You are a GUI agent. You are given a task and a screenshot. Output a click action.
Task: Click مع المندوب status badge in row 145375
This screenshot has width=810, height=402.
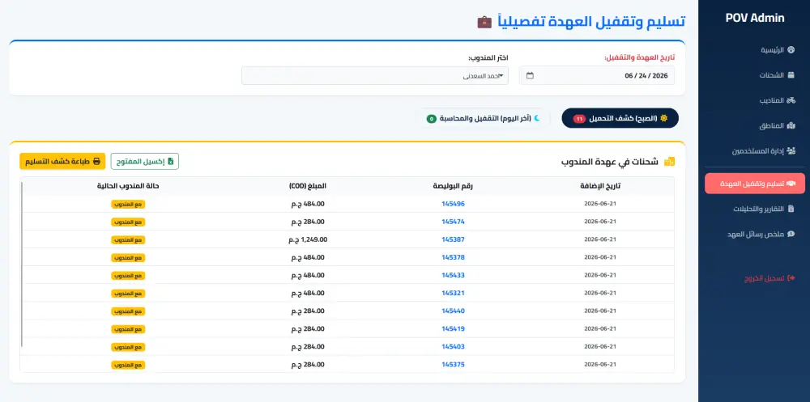[x=128, y=365]
